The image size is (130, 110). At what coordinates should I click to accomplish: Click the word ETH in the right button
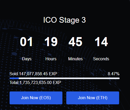point(102,98)
